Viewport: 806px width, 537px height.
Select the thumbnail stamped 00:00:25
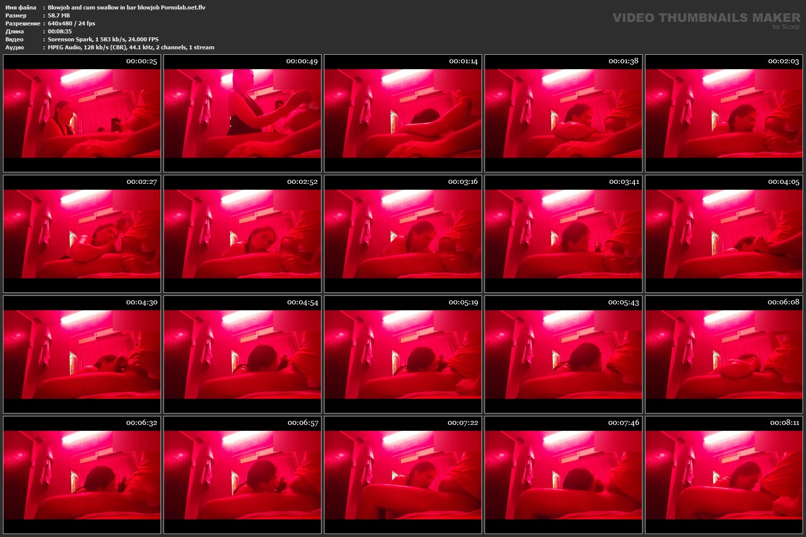pos(82,114)
